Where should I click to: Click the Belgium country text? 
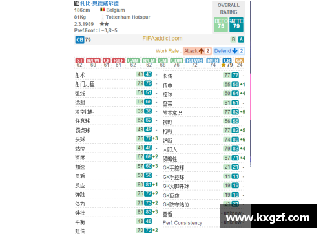pyautogui.click(x=116, y=10)
